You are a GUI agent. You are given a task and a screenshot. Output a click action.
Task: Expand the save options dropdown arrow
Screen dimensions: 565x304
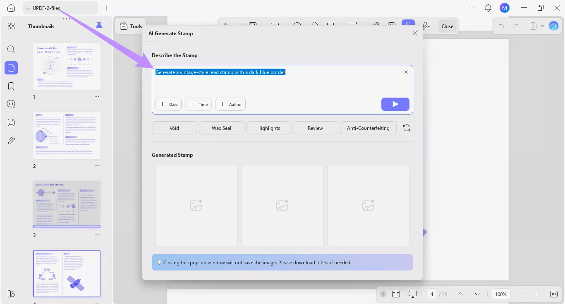pos(543,26)
